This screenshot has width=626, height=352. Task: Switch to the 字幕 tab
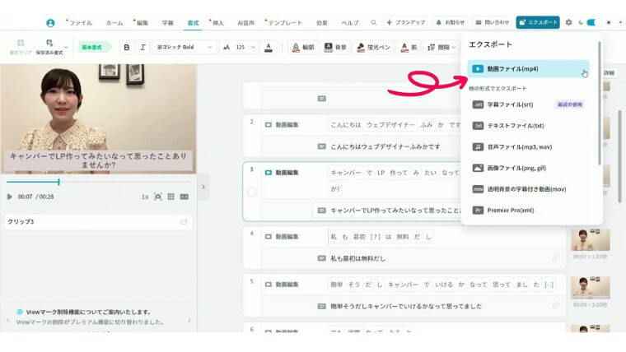point(168,23)
